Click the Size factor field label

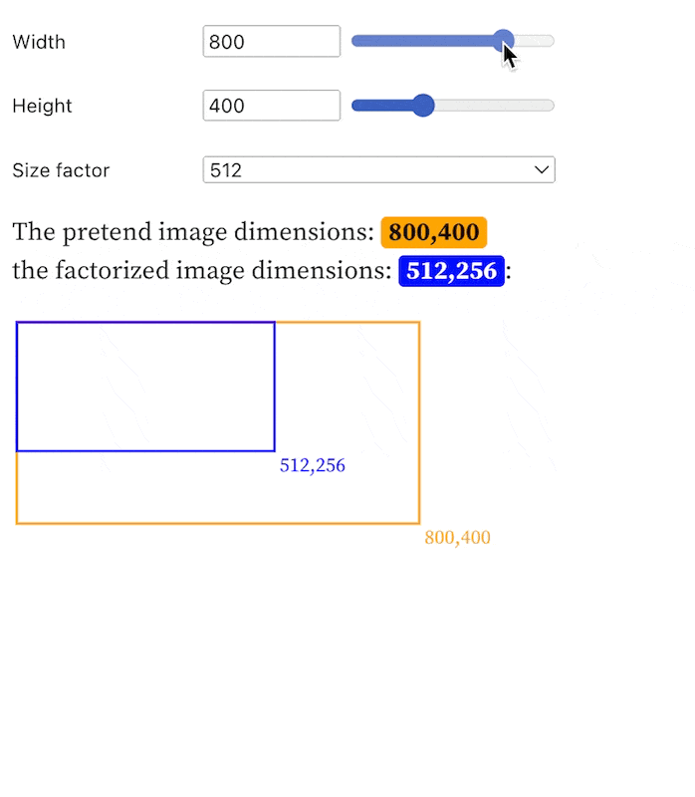point(61,170)
